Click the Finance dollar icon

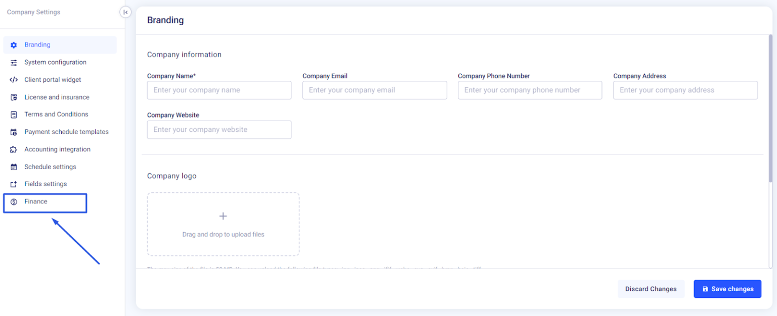click(x=14, y=202)
